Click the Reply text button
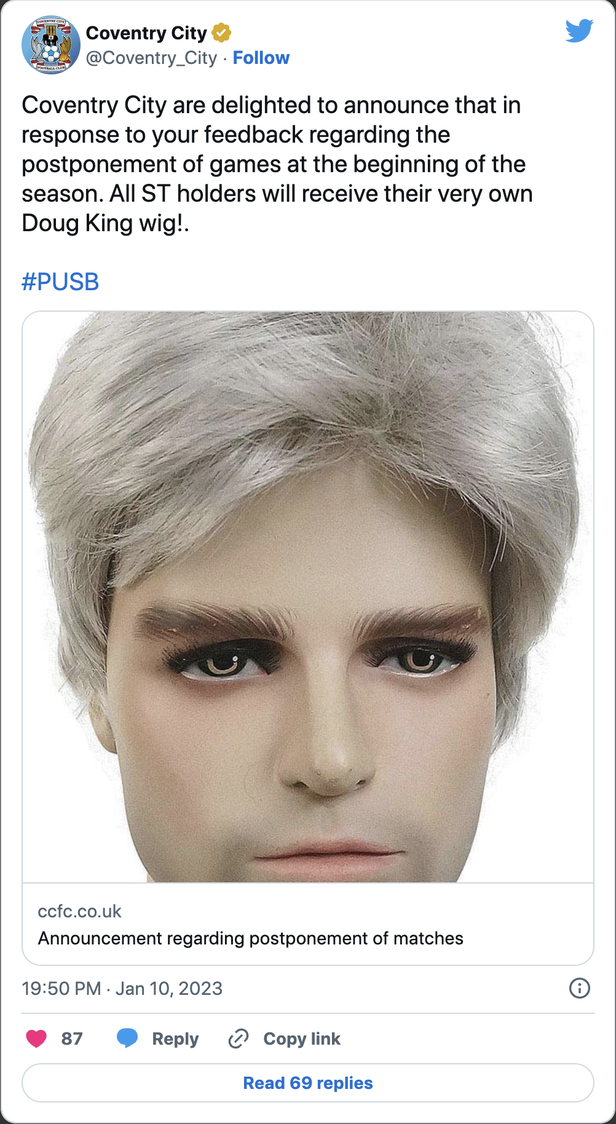The width and height of the screenshot is (616, 1124). tap(175, 1039)
